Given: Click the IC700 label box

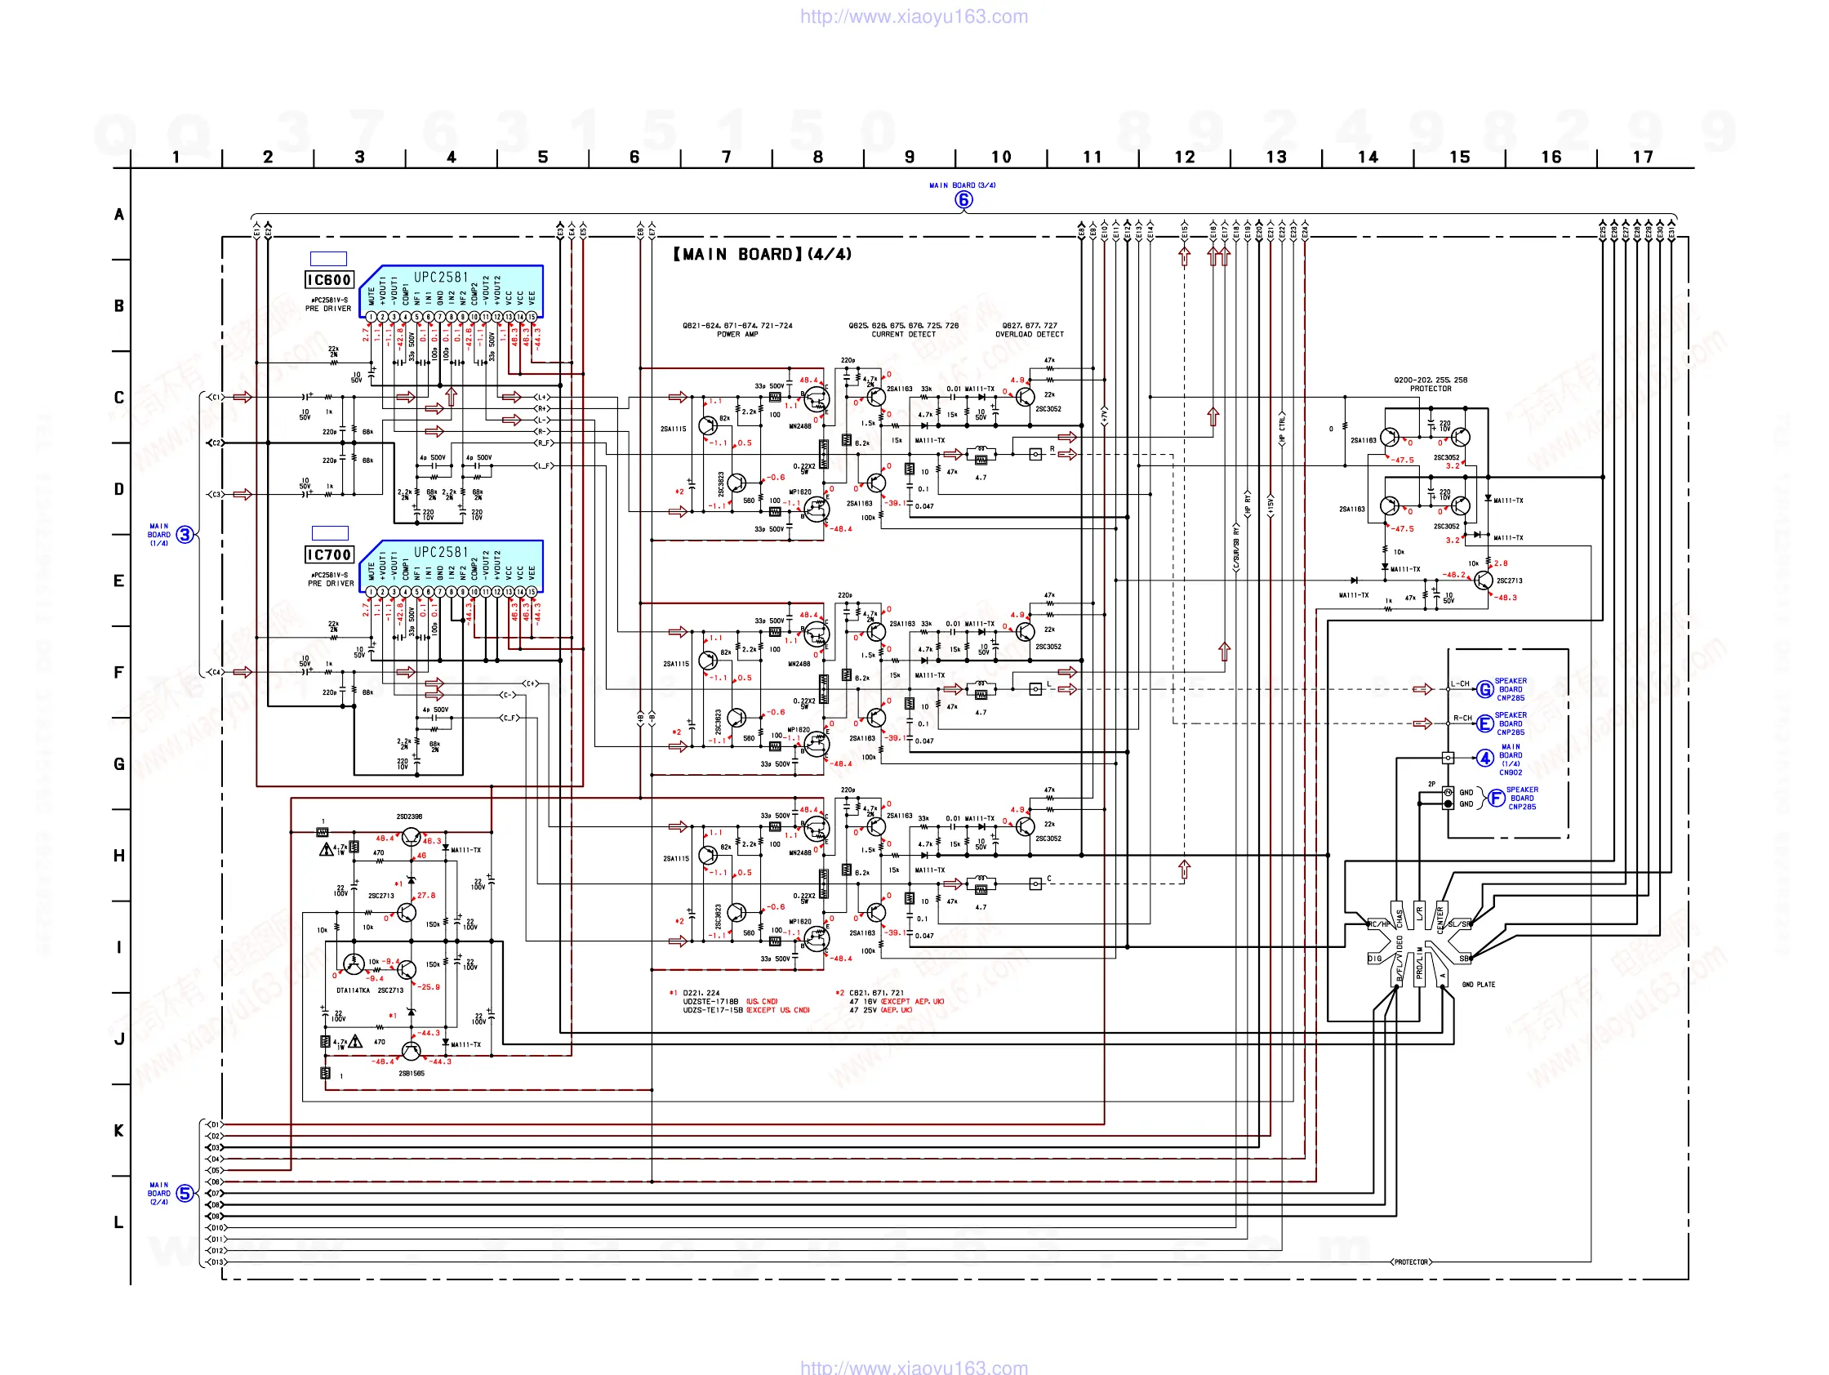Looking at the screenshot, I should tap(329, 554).
